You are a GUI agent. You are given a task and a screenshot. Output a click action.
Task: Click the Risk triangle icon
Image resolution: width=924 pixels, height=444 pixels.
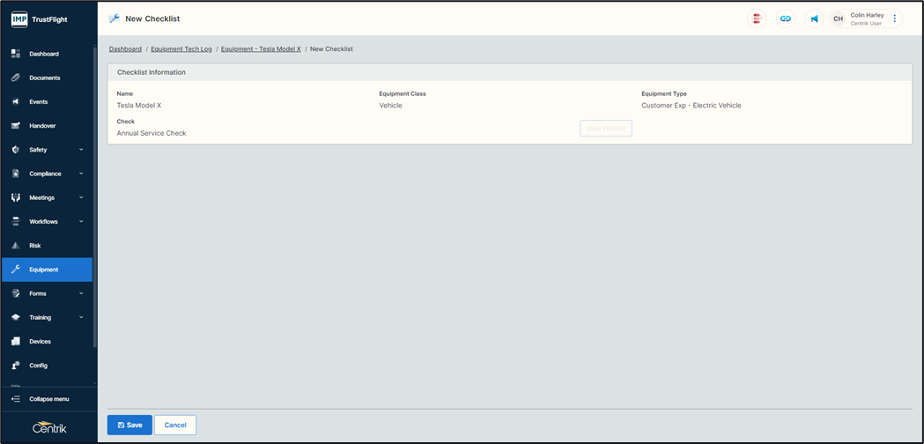pos(16,245)
